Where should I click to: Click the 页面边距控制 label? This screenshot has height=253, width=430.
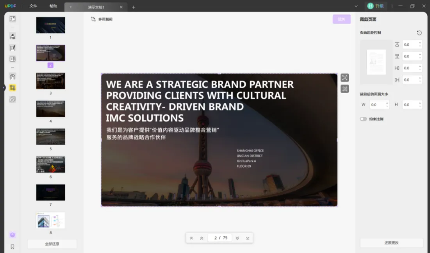point(370,33)
